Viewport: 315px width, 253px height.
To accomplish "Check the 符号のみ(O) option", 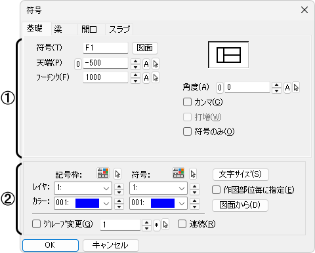I will coord(187,132).
